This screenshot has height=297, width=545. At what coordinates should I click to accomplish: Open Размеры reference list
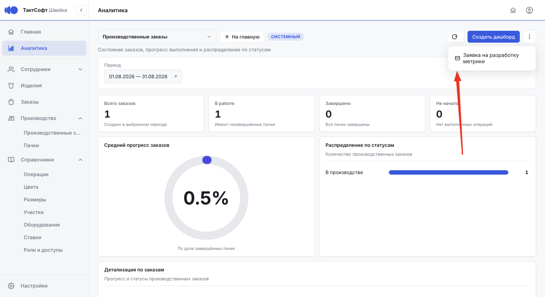(35, 200)
